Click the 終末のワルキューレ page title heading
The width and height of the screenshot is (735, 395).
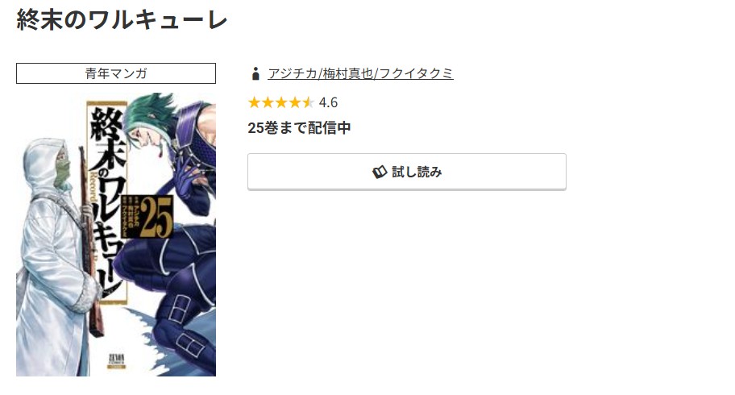122,19
